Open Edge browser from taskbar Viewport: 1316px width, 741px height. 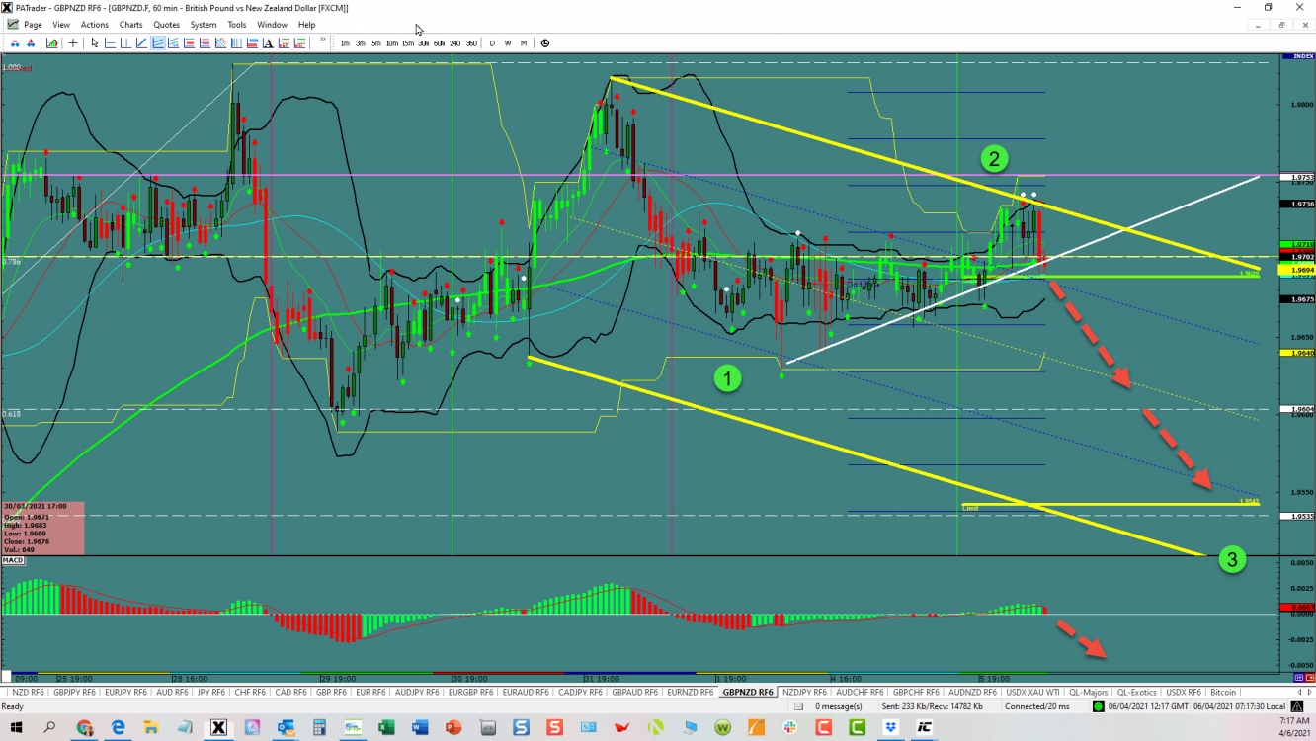(119, 728)
